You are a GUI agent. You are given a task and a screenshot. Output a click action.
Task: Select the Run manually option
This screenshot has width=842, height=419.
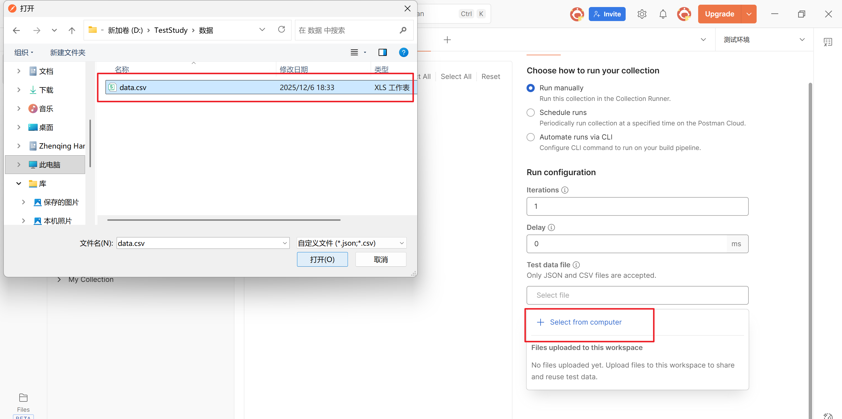point(531,88)
